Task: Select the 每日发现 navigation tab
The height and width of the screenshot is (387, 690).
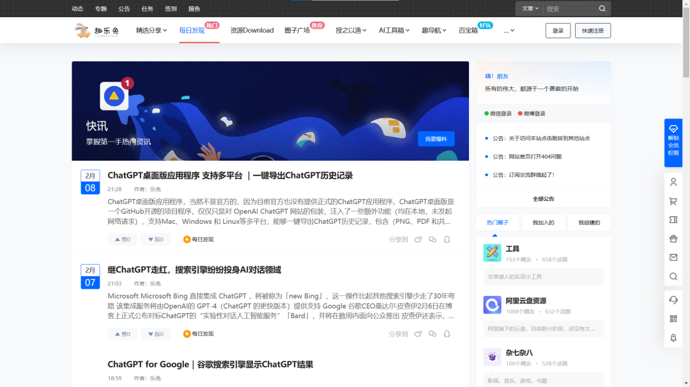Action: coord(192,31)
